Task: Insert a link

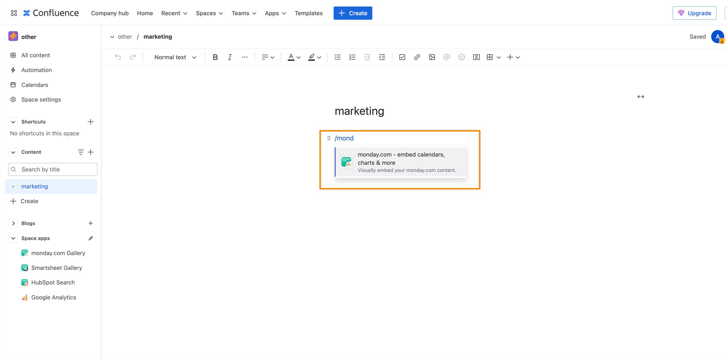Action: 417,57
